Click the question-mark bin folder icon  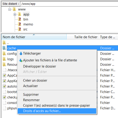(19, 19)
